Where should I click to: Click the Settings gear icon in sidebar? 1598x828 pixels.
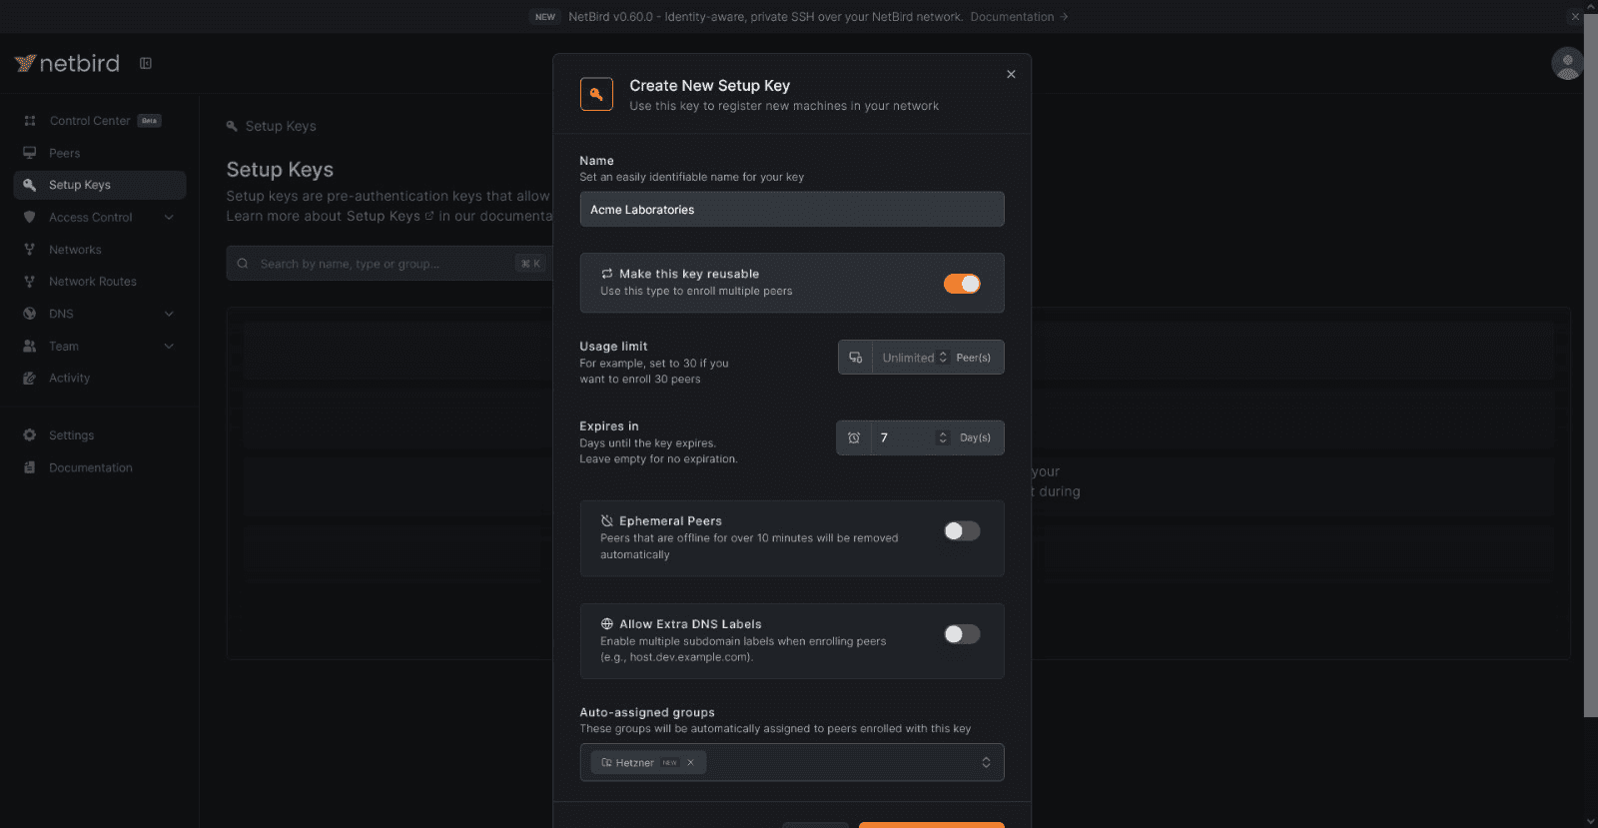[x=30, y=435]
